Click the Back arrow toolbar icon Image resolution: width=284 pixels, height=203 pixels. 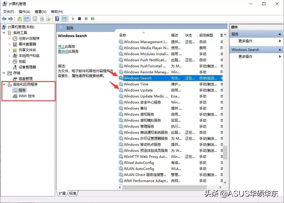coord(4,19)
